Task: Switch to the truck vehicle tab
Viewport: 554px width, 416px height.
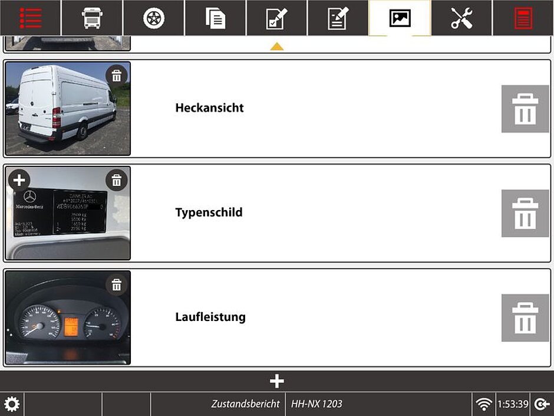Action: [92, 18]
